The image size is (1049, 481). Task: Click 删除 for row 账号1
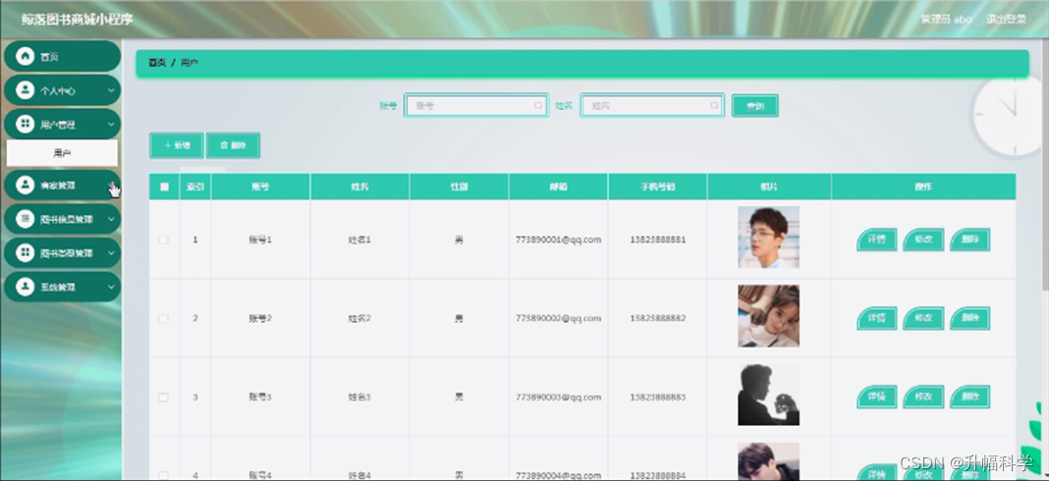coord(969,240)
